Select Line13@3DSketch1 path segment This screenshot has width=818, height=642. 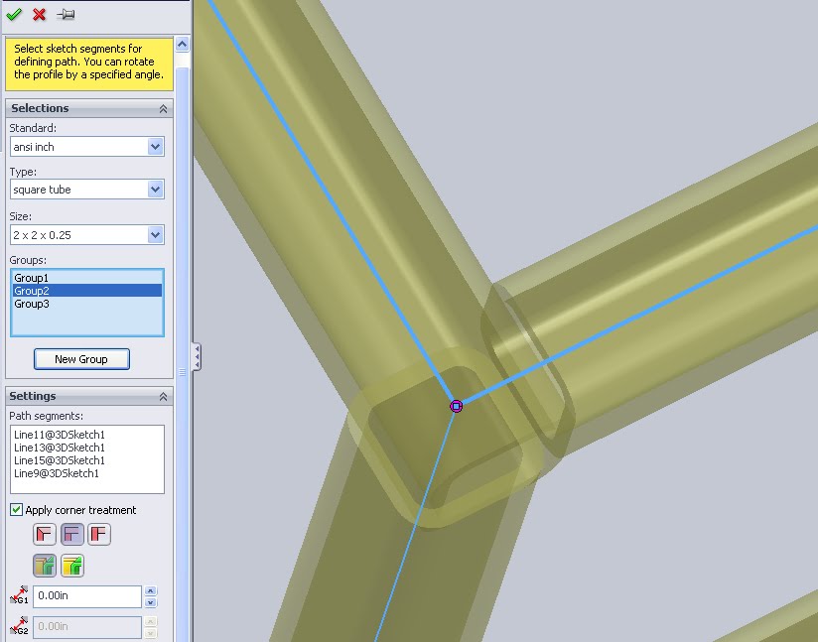coord(60,448)
